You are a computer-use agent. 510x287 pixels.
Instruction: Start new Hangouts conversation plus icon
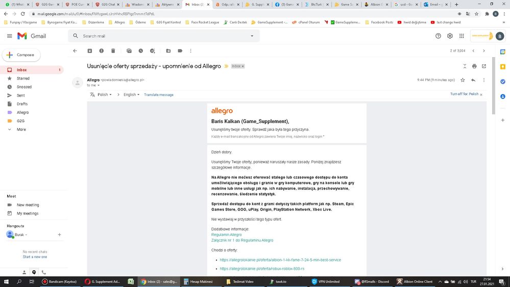(x=60, y=234)
